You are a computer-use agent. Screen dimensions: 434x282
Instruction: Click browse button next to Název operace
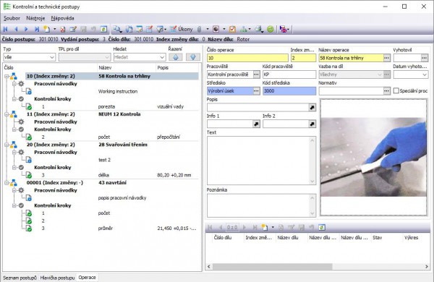coord(387,58)
